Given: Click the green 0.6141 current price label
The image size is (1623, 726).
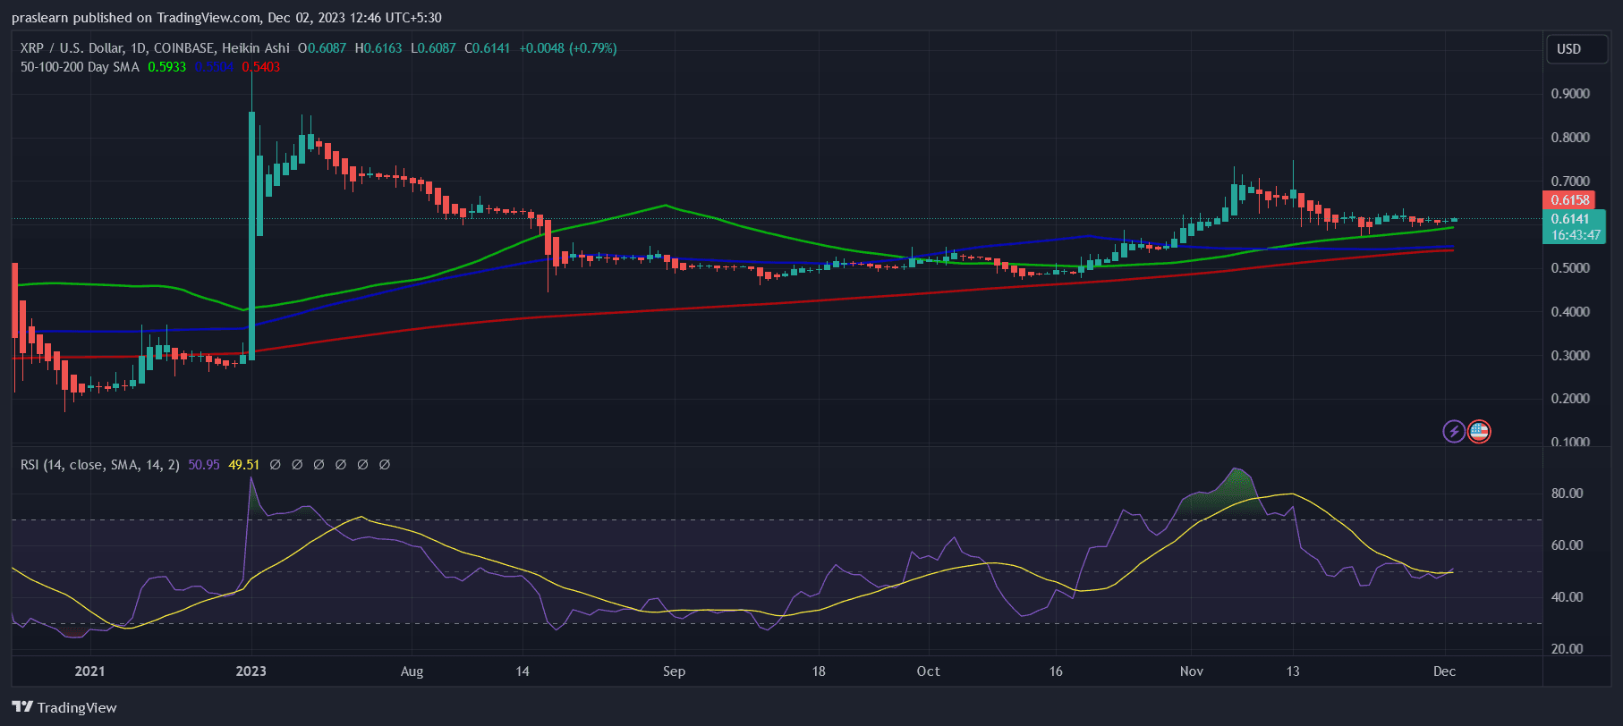Looking at the screenshot, I should pos(1570,219).
